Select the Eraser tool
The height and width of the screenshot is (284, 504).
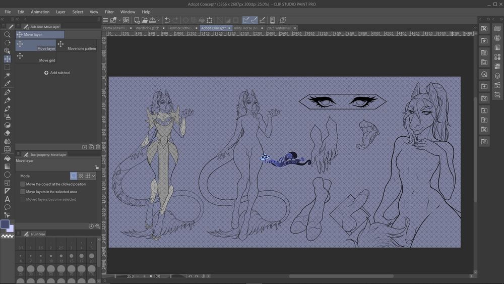coord(7,133)
